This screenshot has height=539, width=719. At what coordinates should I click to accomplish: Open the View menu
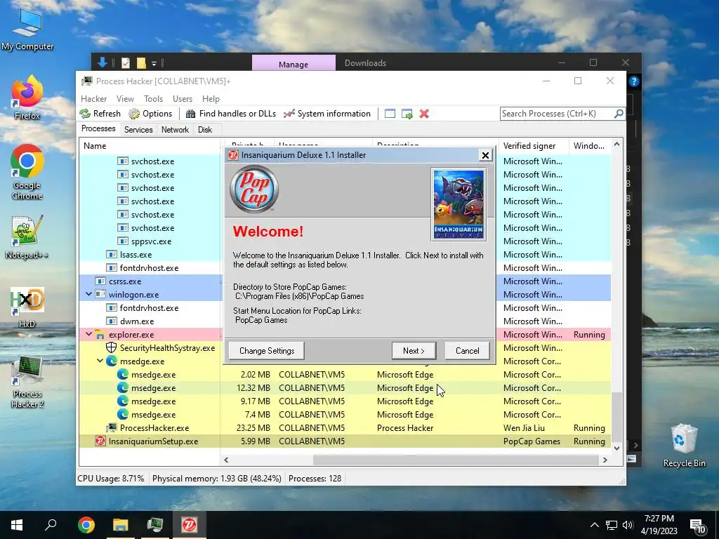coord(125,98)
